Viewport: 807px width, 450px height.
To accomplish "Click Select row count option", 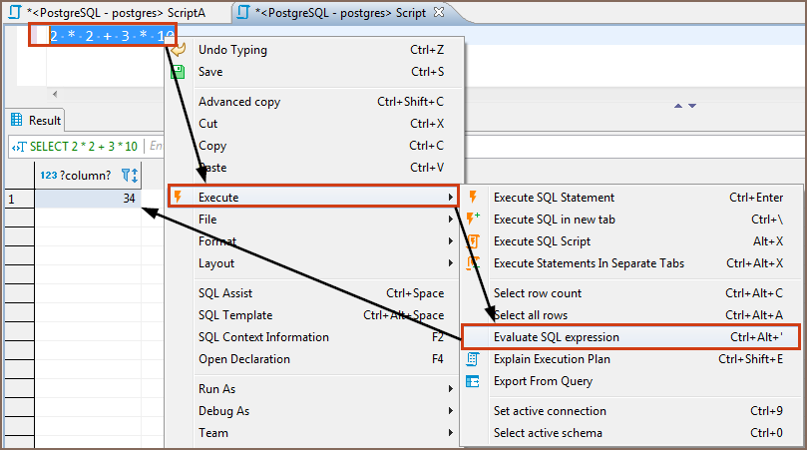I will point(538,293).
